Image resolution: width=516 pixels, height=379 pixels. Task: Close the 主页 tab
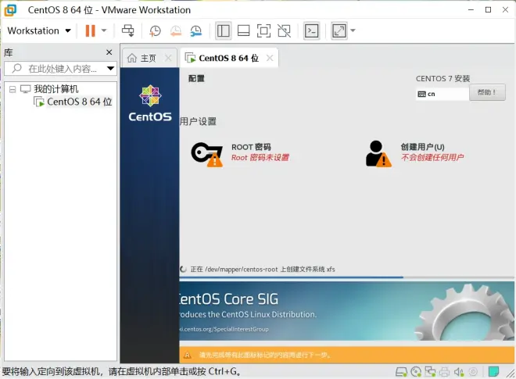point(168,58)
